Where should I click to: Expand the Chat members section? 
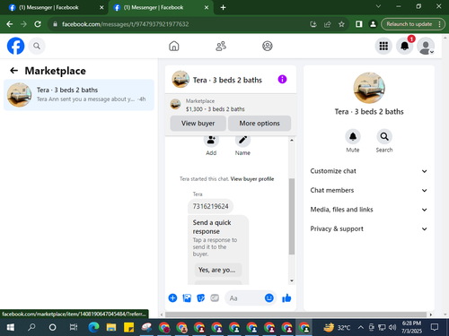tap(369, 190)
